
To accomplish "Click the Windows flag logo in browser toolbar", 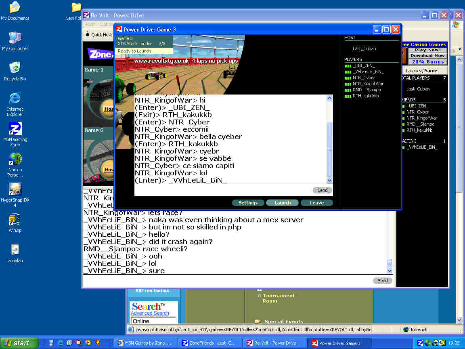I will tap(455, 25).
